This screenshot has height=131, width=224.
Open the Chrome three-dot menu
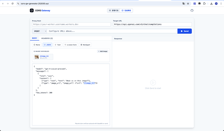click(x=221, y=4)
